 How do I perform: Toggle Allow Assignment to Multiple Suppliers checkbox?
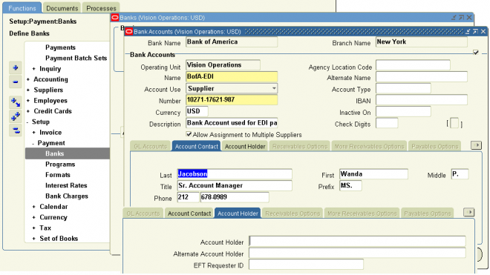(x=189, y=134)
